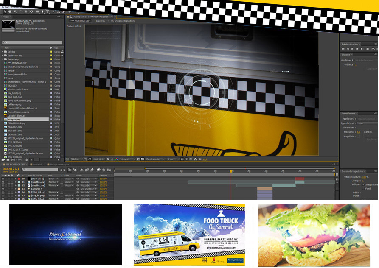Select the Zoom magnifier tool
Image resolution: width=379 pixels, height=268 pixels.
click(x=15, y=11)
